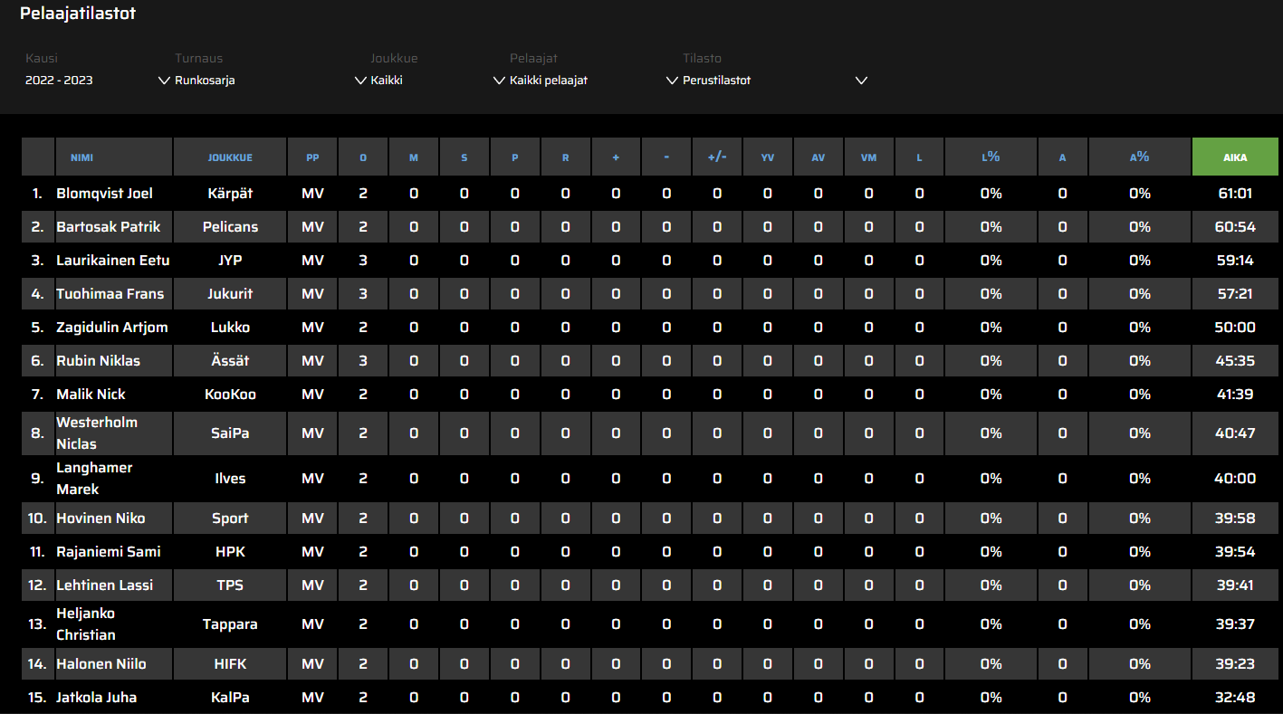
Task: Sort by the VM column header
Action: coord(869,157)
